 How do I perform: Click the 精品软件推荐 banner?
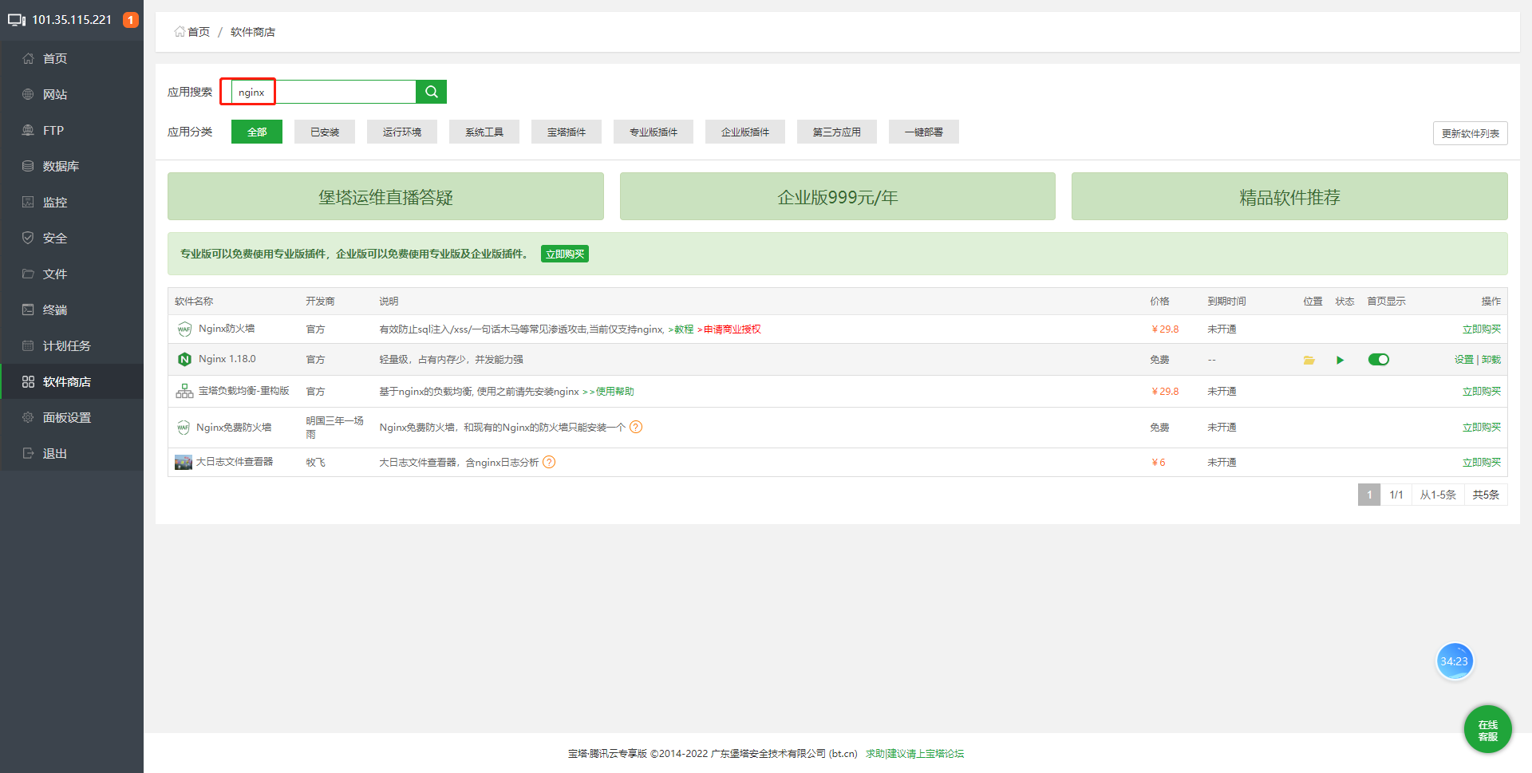pyautogui.click(x=1289, y=196)
